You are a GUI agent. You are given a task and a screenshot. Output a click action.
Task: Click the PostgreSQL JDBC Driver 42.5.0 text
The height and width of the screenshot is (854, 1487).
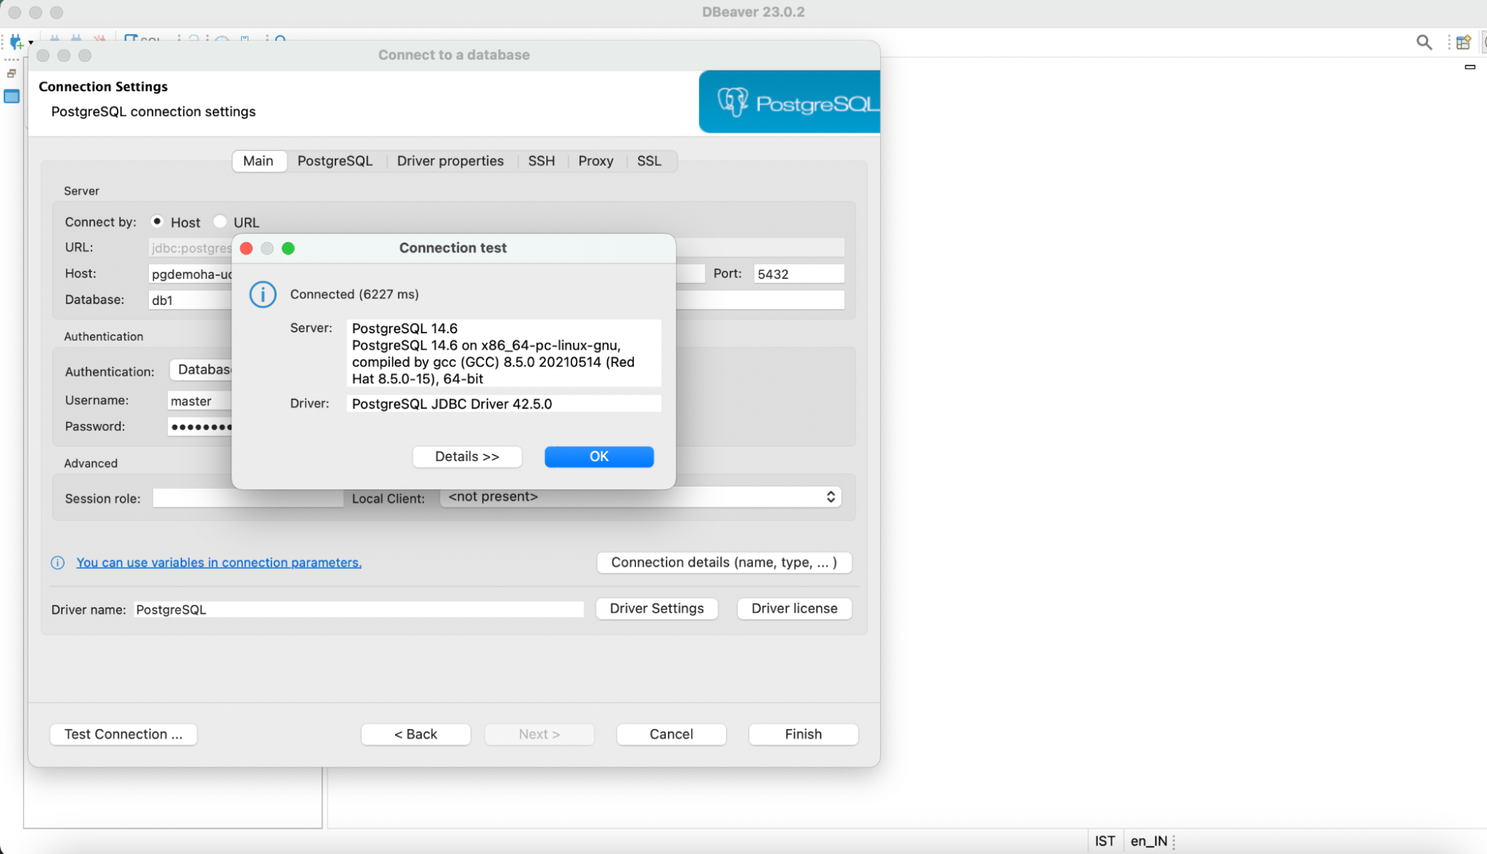coord(452,404)
